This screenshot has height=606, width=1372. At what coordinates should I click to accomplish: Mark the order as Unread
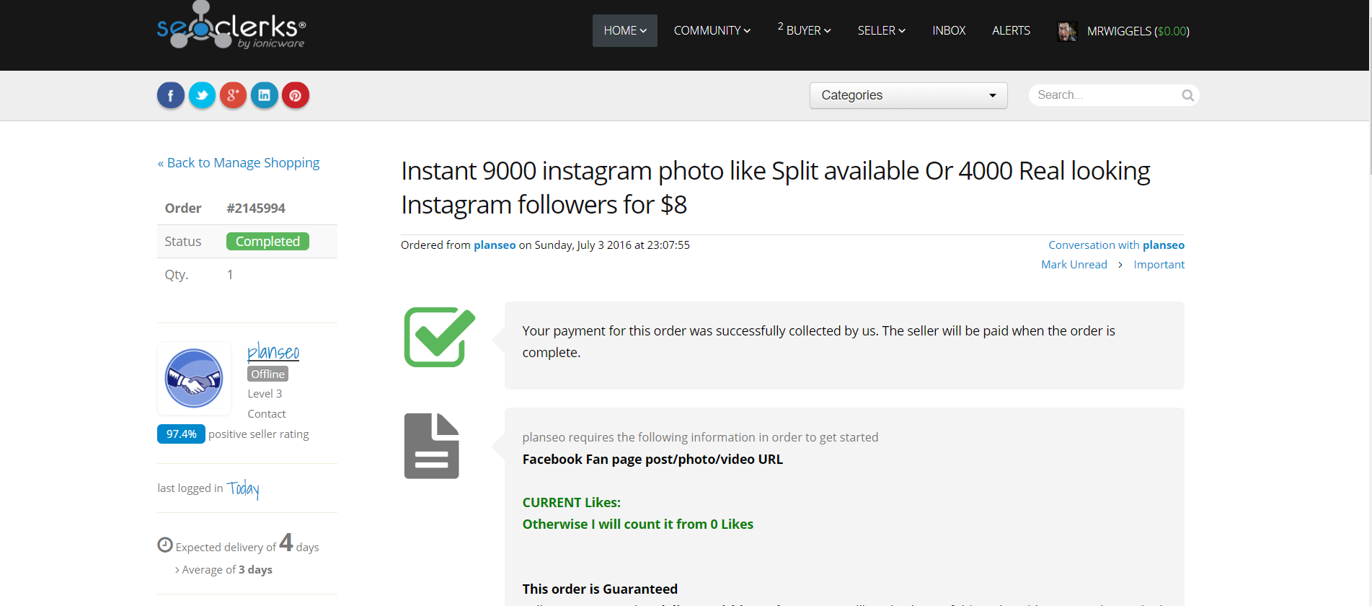point(1074,265)
